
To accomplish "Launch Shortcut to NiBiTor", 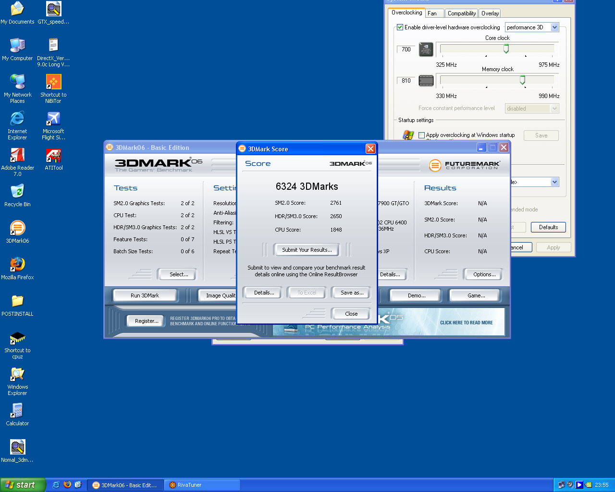I will [53, 89].
